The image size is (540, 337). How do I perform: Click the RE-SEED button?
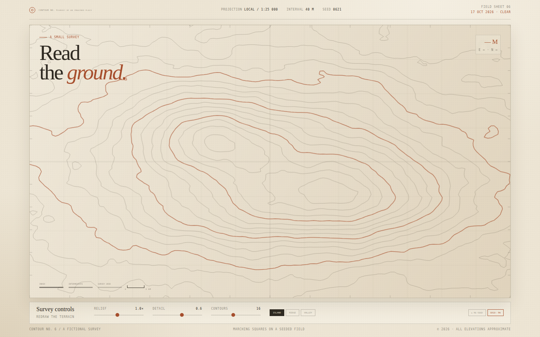477,313
